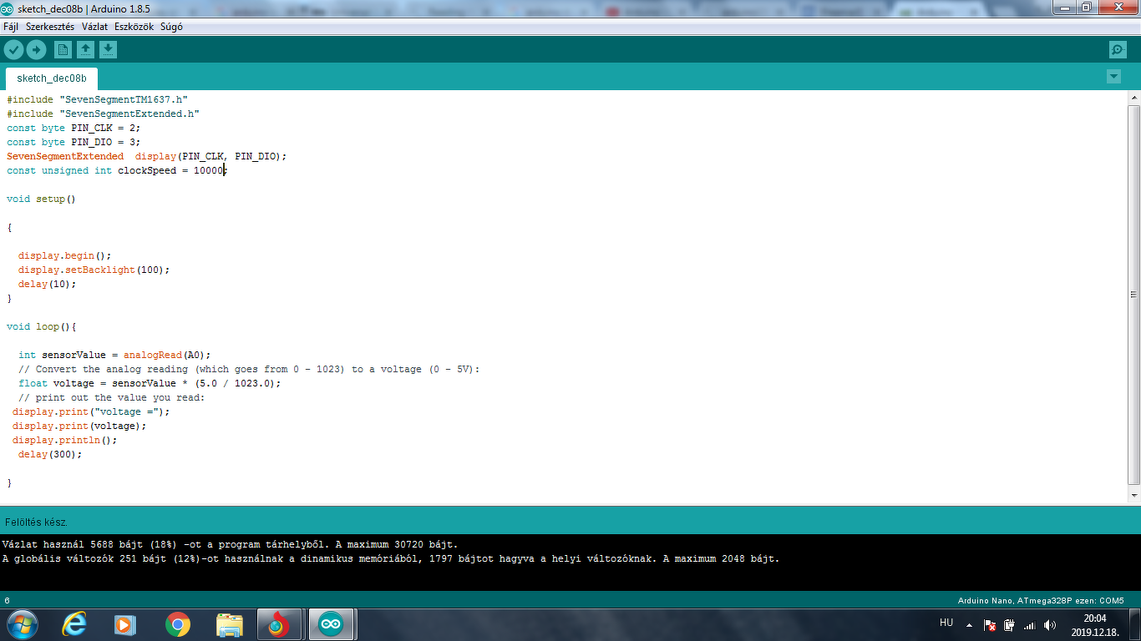Image resolution: width=1141 pixels, height=641 pixels.
Task: Show hidden tray icons with the arrow
Action: coord(969,624)
